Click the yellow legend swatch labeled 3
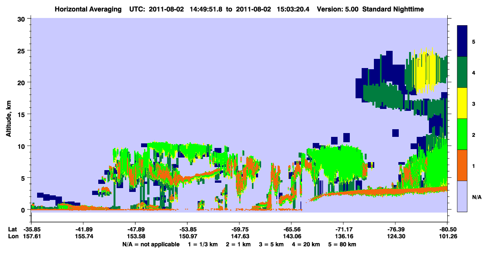The height and width of the screenshot is (255, 497). point(462,103)
